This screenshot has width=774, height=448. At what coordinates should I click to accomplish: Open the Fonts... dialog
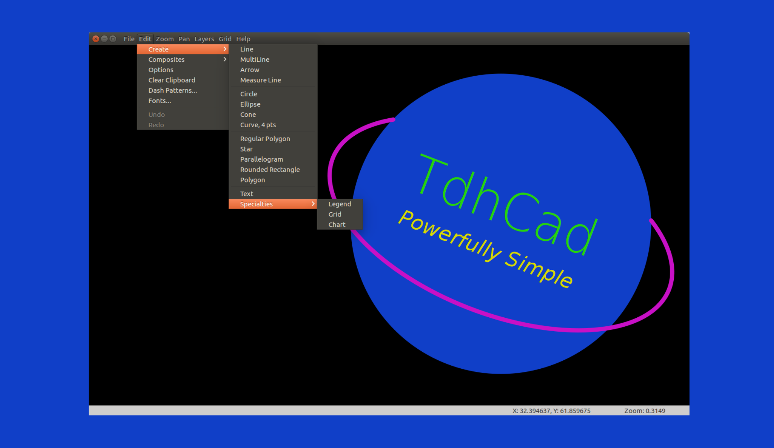tap(183, 101)
